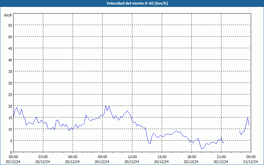Click the 50 value on the y-axis

10,37
